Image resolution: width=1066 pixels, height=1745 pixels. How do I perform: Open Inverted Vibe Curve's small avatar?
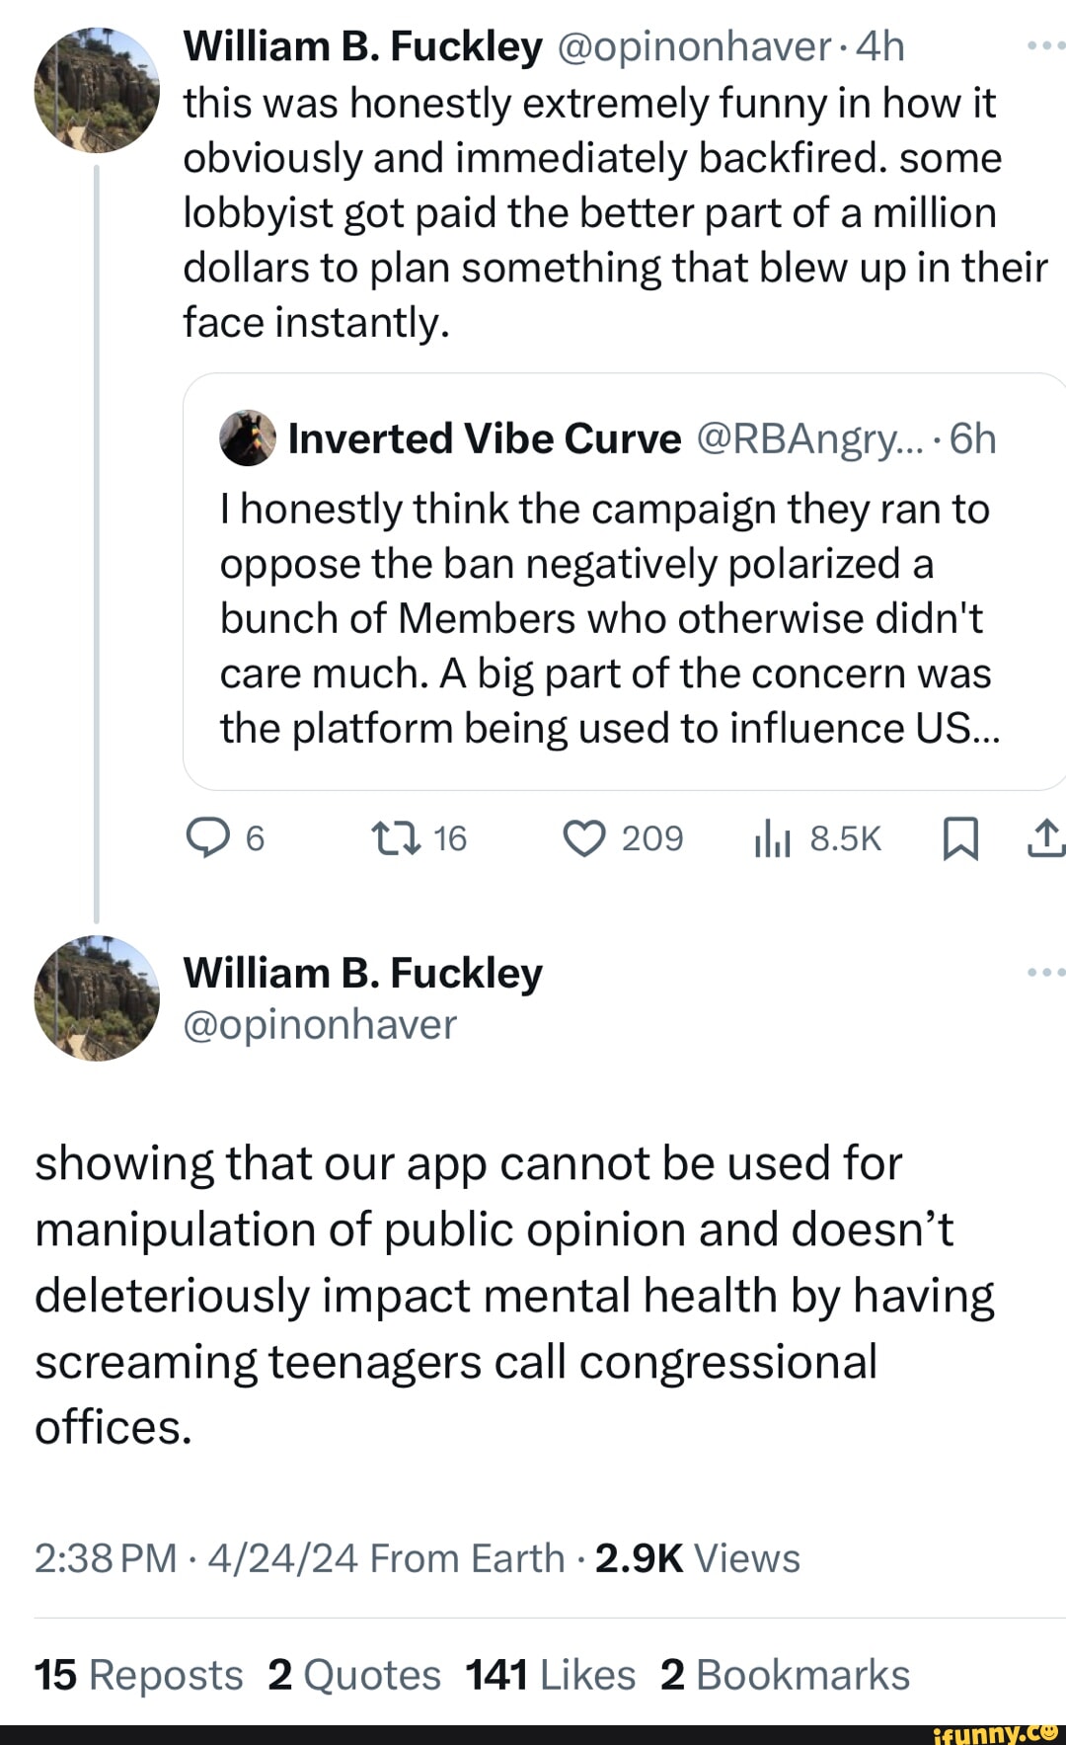[248, 438]
